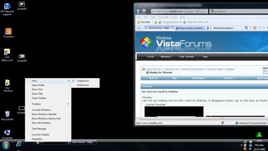Screen dimensions: 268x151
Task: Click the red stop loading icon
Action: [205, 11]
